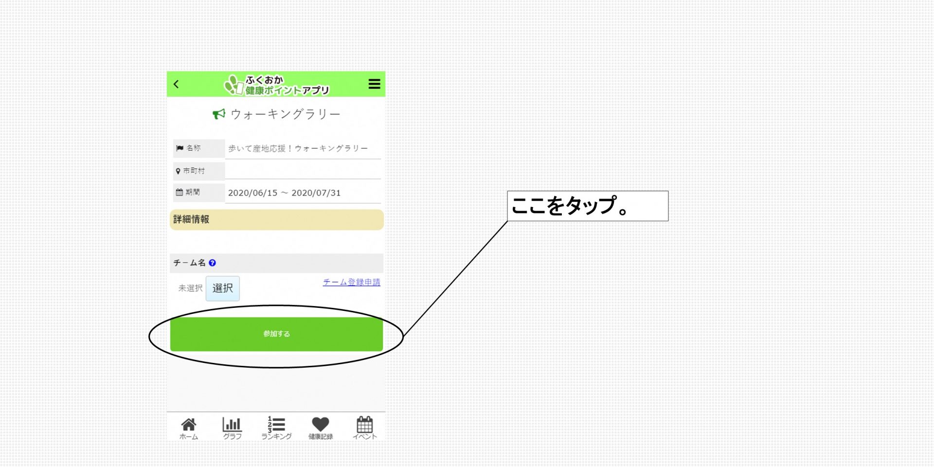Tap the green 参加する button
This screenshot has width=934, height=467.
276,334
